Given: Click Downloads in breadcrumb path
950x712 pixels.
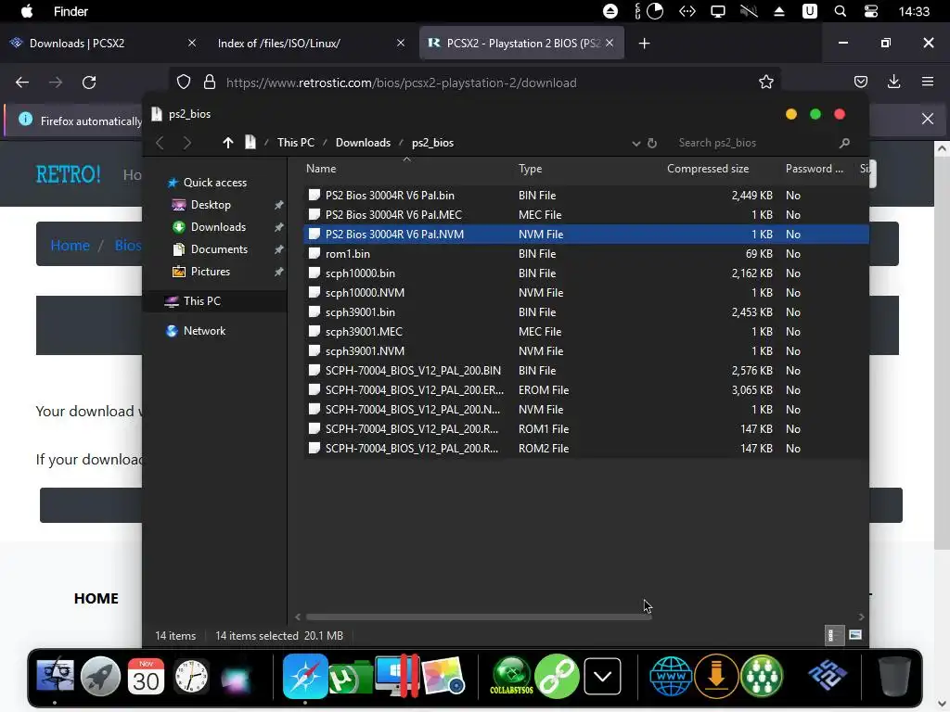Looking at the screenshot, I should pyautogui.click(x=363, y=142).
